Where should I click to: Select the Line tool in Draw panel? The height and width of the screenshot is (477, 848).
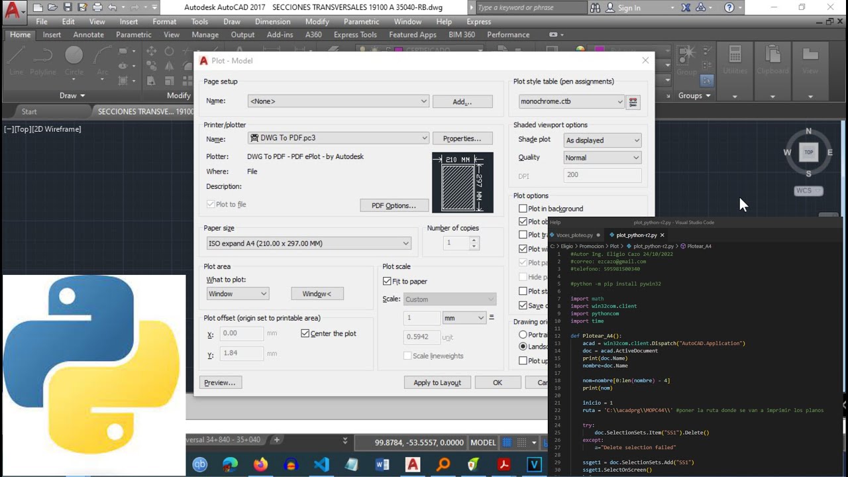[x=16, y=61]
